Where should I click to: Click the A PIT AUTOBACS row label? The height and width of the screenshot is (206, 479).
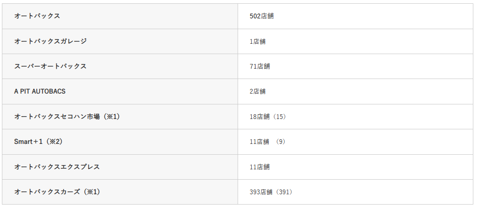pos(40,91)
